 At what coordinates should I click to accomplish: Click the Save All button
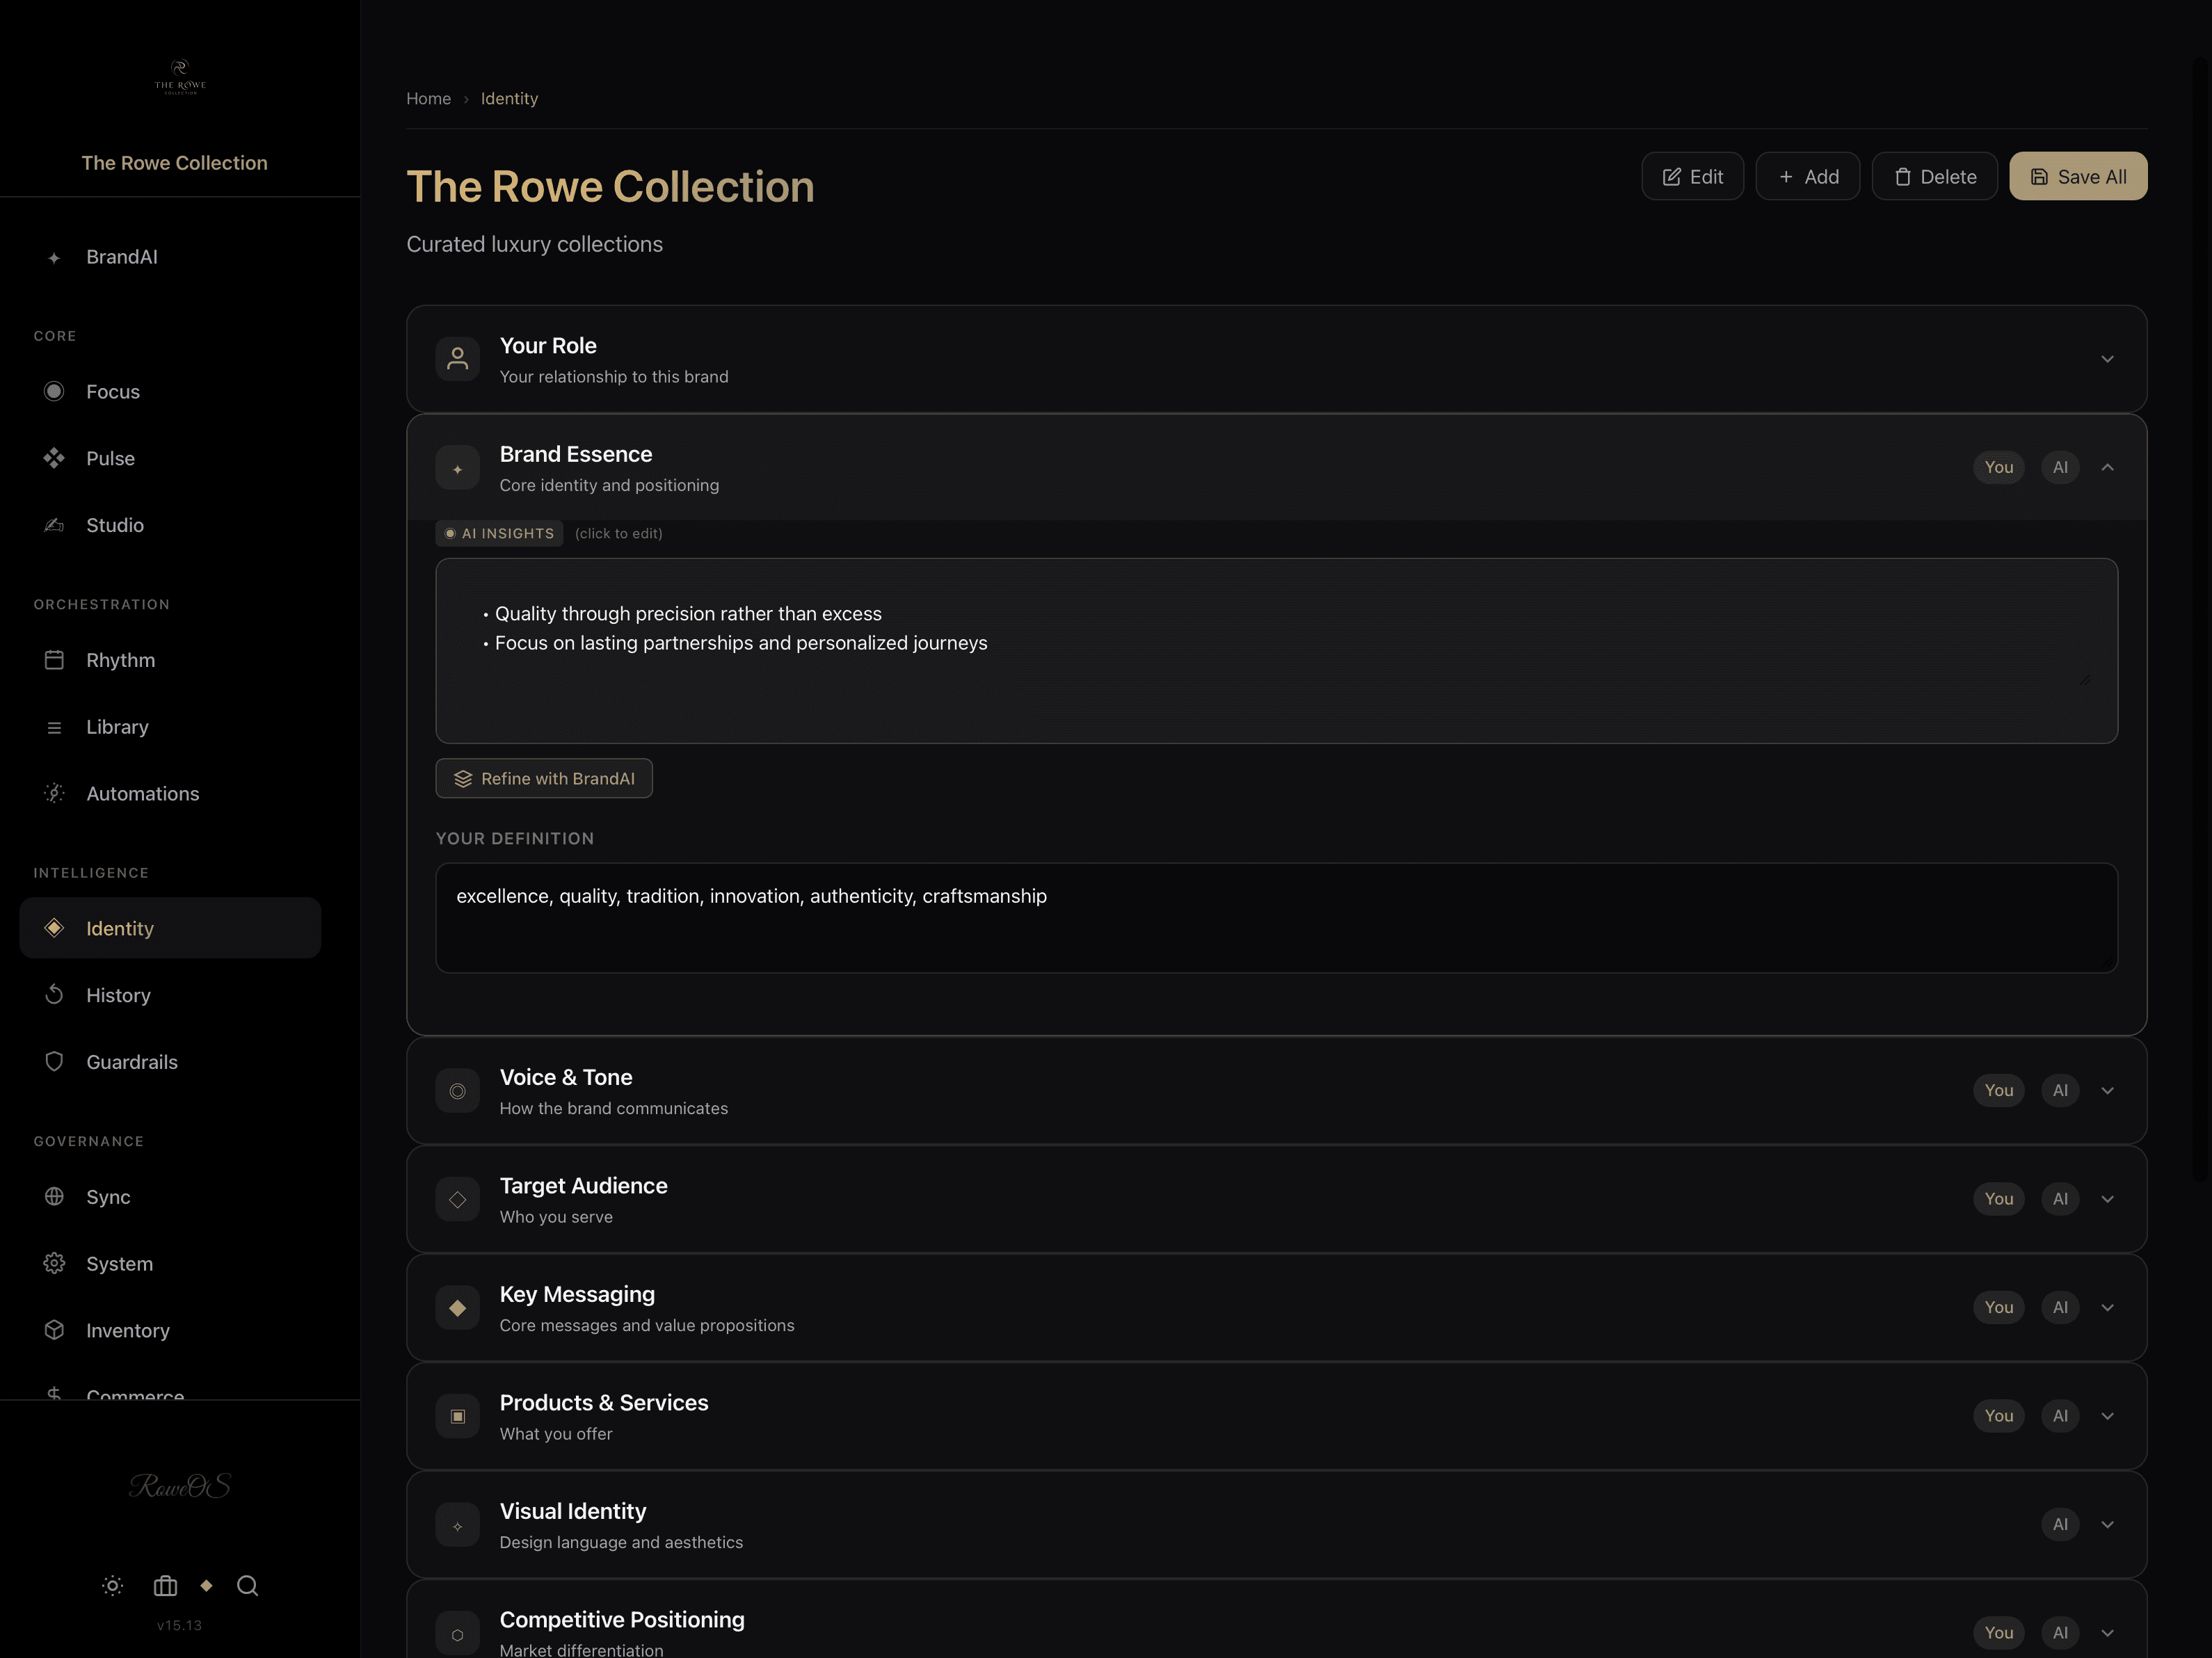[2077, 176]
